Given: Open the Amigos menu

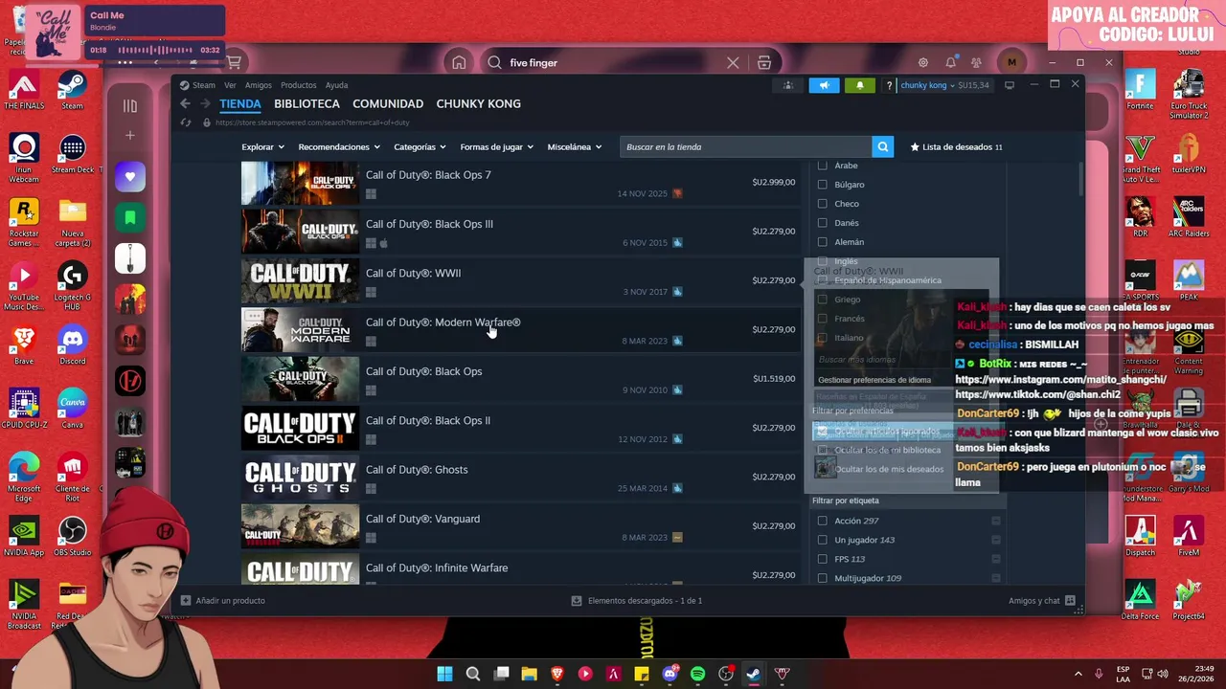Looking at the screenshot, I should (x=258, y=85).
